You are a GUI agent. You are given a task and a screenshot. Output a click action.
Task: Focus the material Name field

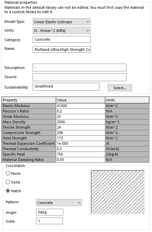point(62,49)
